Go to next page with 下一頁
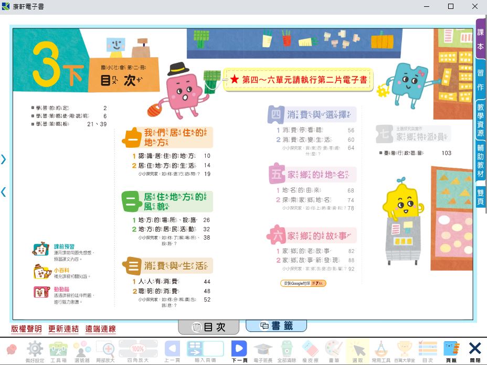487x365 pixels. [x=239, y=351]
